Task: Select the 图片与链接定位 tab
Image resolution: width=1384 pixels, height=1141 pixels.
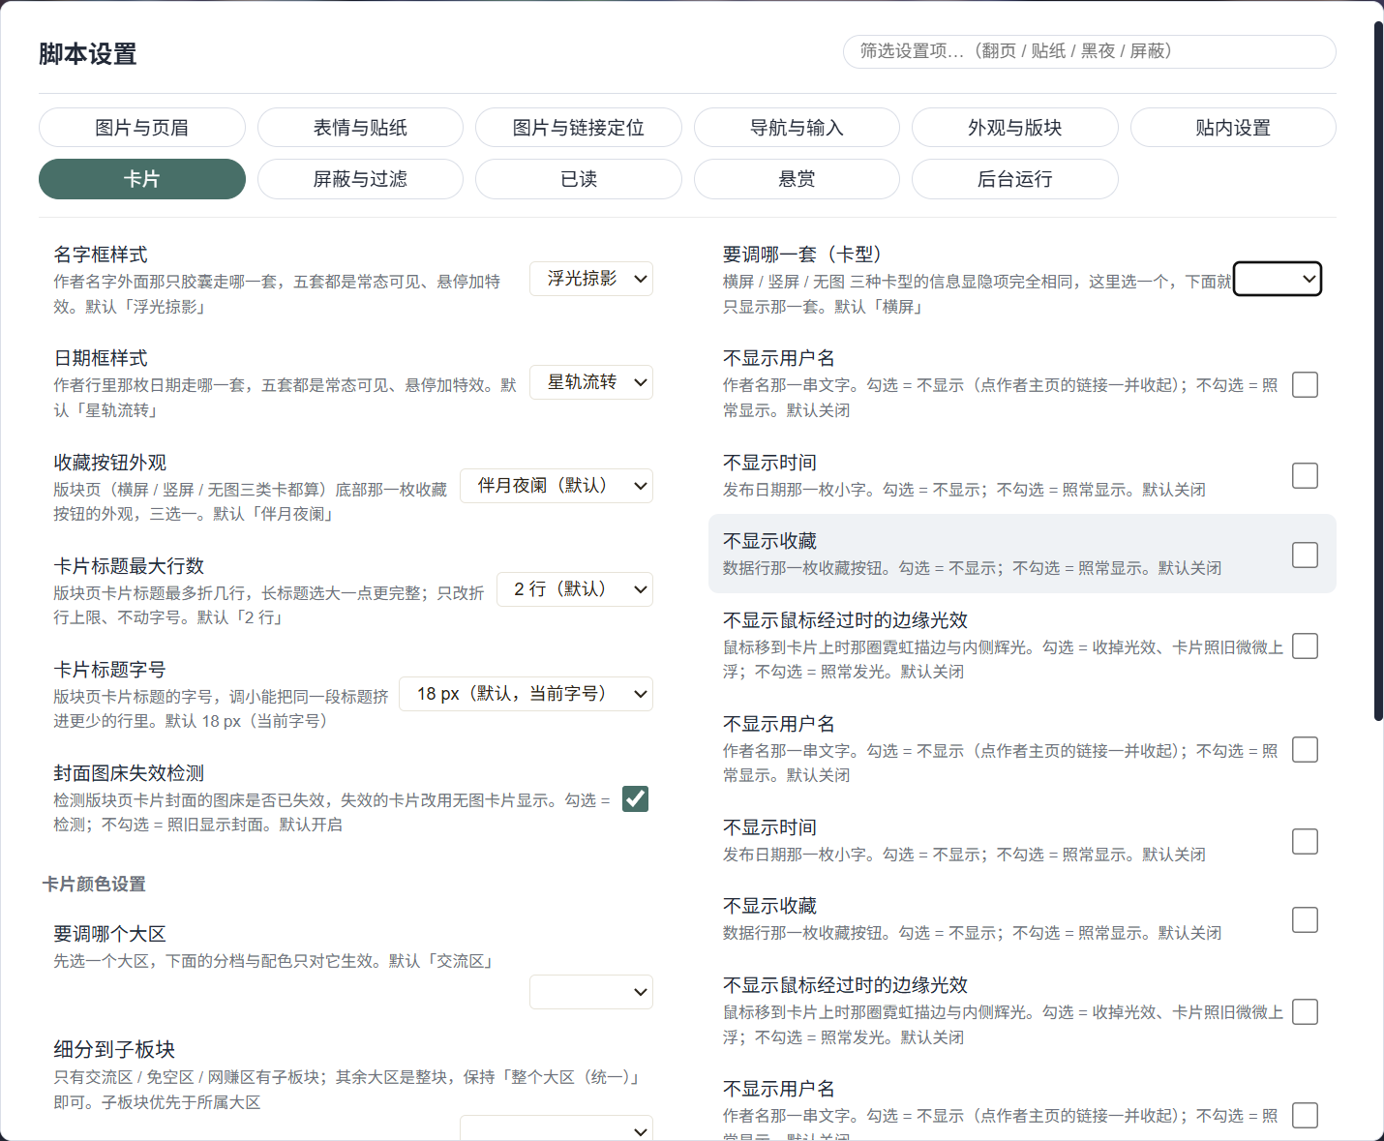Action: pyautogui.click(x=579, y=128)
